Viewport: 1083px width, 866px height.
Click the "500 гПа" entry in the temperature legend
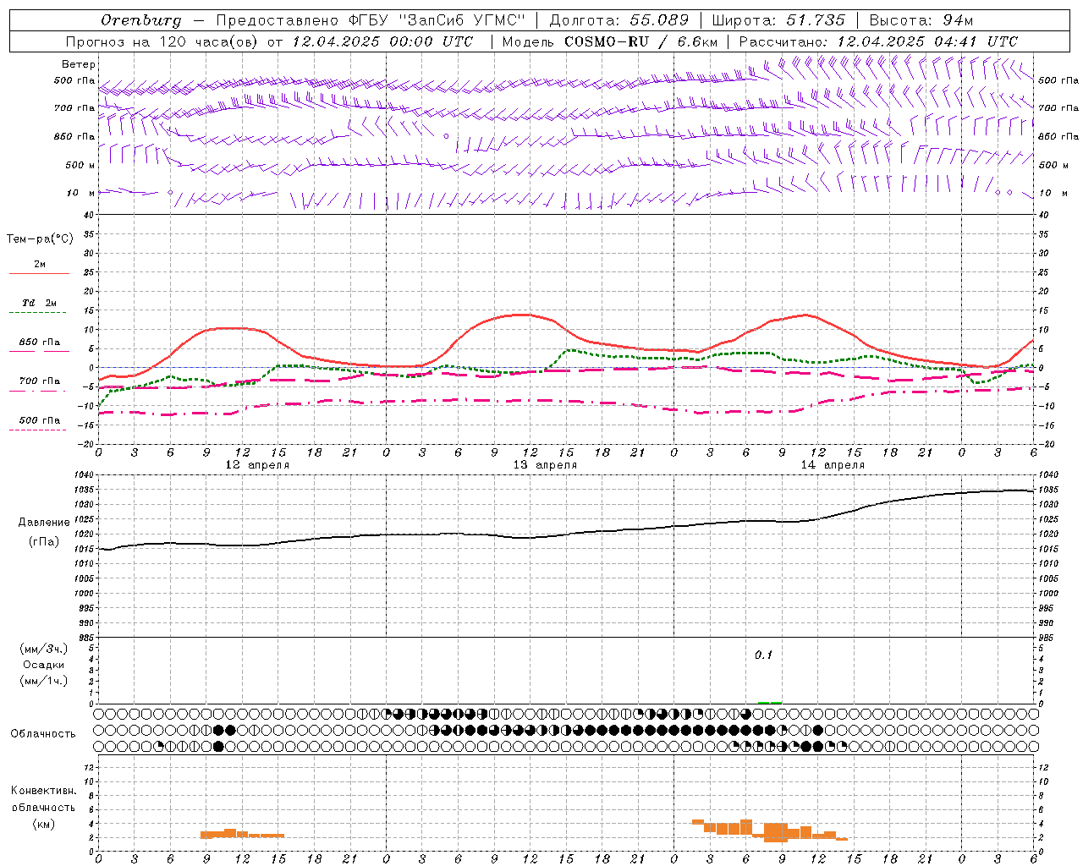pos(39,420)
